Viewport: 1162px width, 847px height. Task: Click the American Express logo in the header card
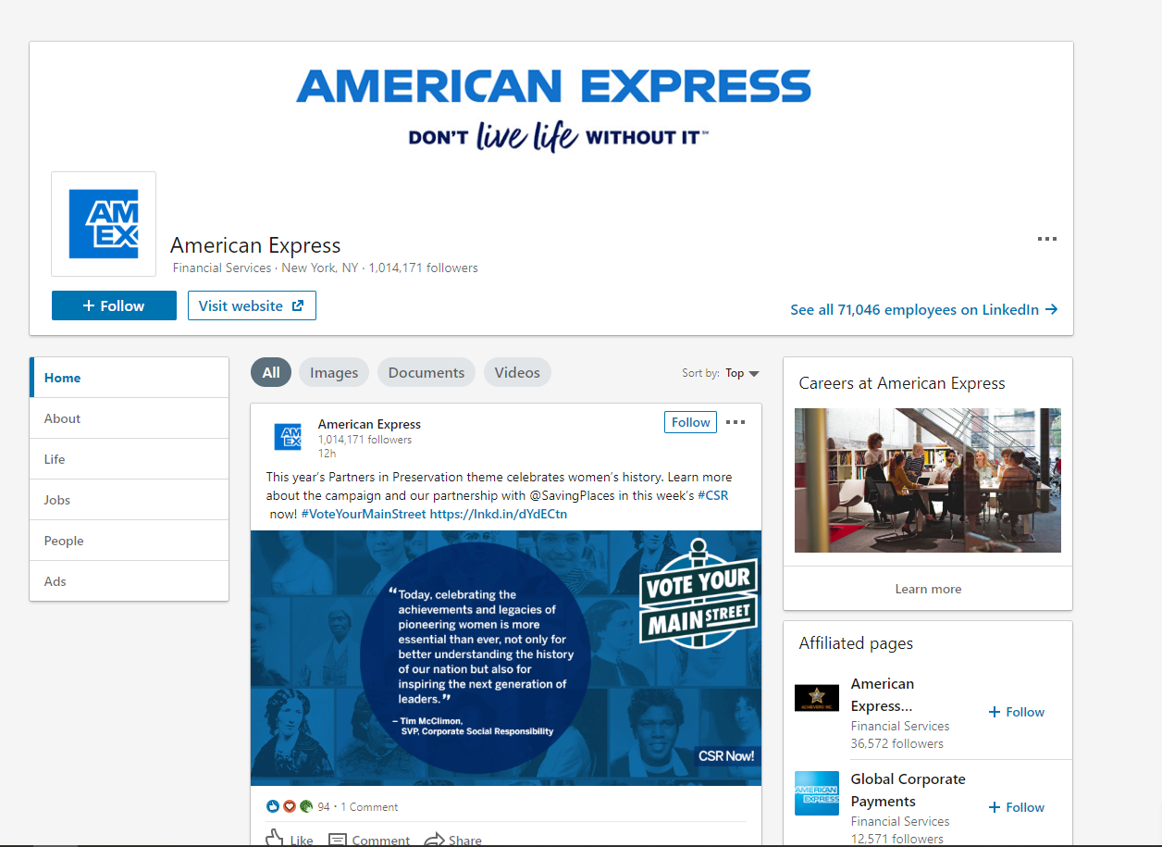pos(104,224)
